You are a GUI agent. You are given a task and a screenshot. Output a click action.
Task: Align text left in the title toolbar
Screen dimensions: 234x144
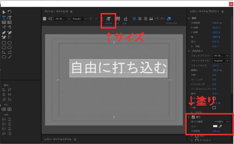[134, 18]
